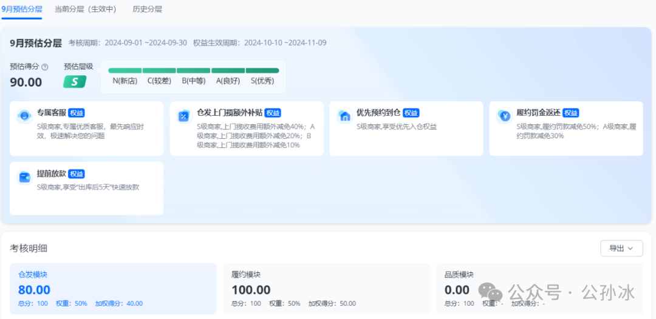Click 加权得分：40.00 text
656x319 pixels.
click(119, 304)
